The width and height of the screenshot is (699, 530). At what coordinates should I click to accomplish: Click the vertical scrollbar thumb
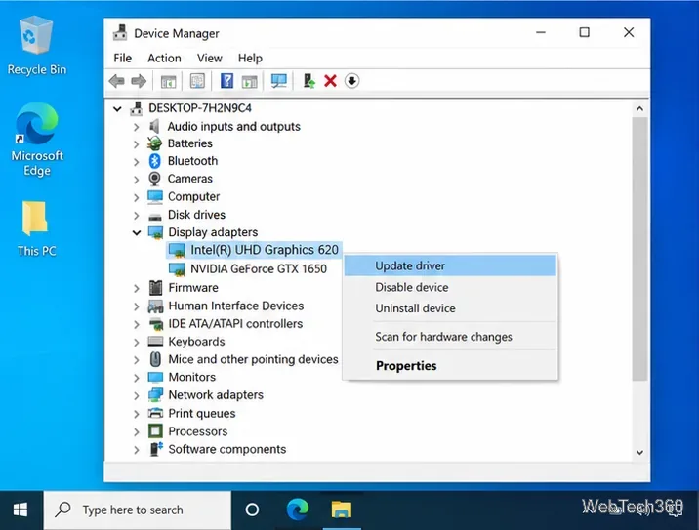pos(639,249)
